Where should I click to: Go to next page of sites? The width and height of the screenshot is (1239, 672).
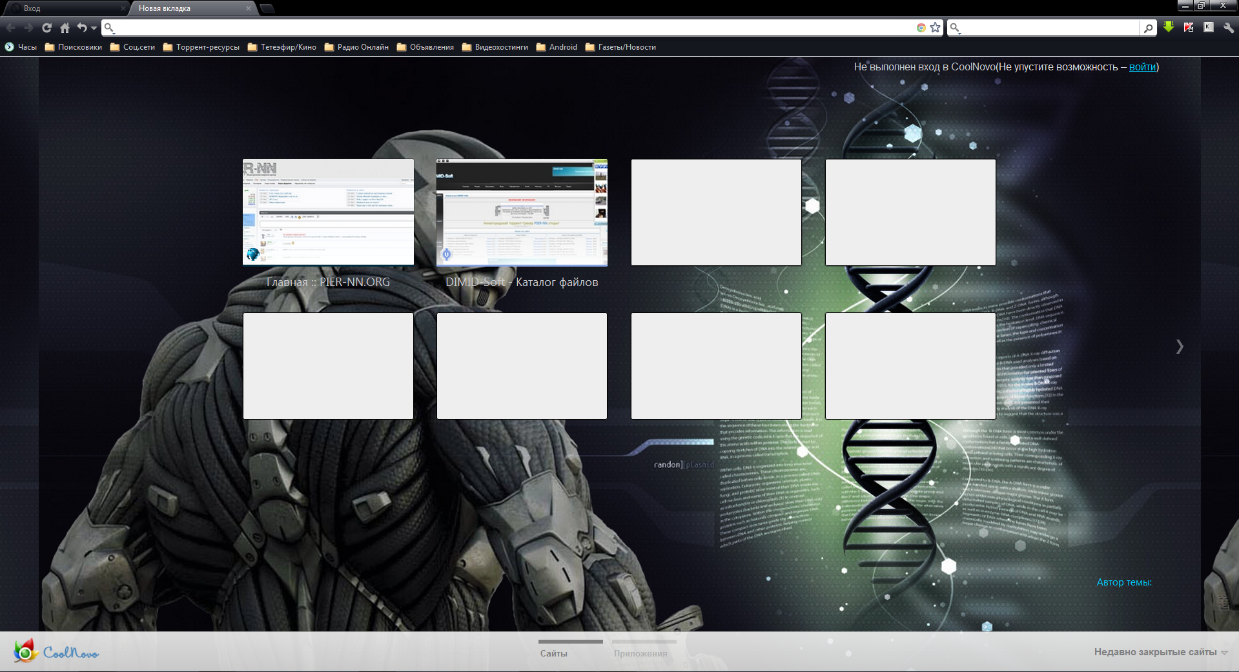click(x=1180, y=347)
